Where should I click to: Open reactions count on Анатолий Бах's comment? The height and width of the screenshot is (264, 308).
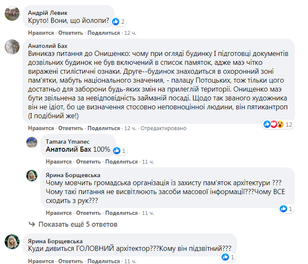pos(277,124)
